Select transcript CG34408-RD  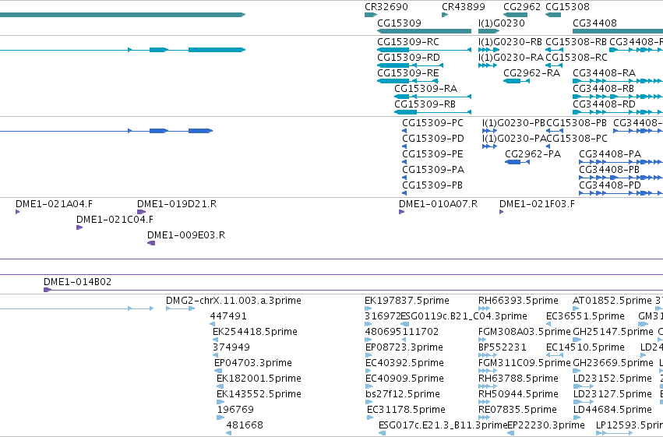click(x=618, y=112)
